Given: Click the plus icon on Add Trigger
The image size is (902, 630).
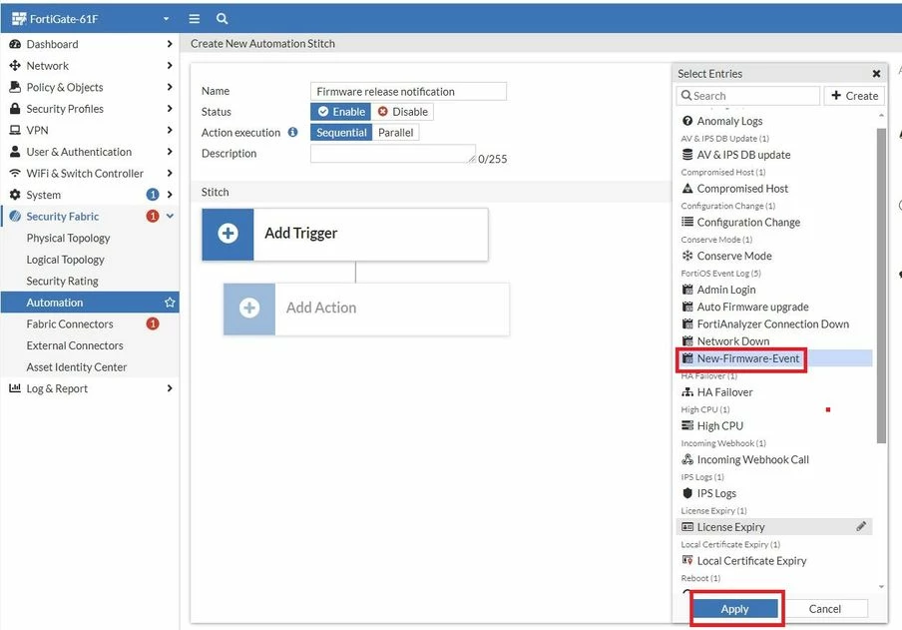Looking at the screenshot, I should click(x=227, y=234).
